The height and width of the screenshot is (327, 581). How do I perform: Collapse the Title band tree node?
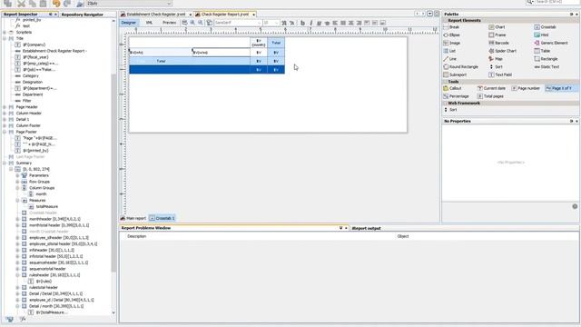pyautogui.click(x=5, y=38)
